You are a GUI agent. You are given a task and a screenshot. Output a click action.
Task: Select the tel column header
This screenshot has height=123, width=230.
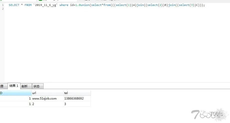(77, 93)
